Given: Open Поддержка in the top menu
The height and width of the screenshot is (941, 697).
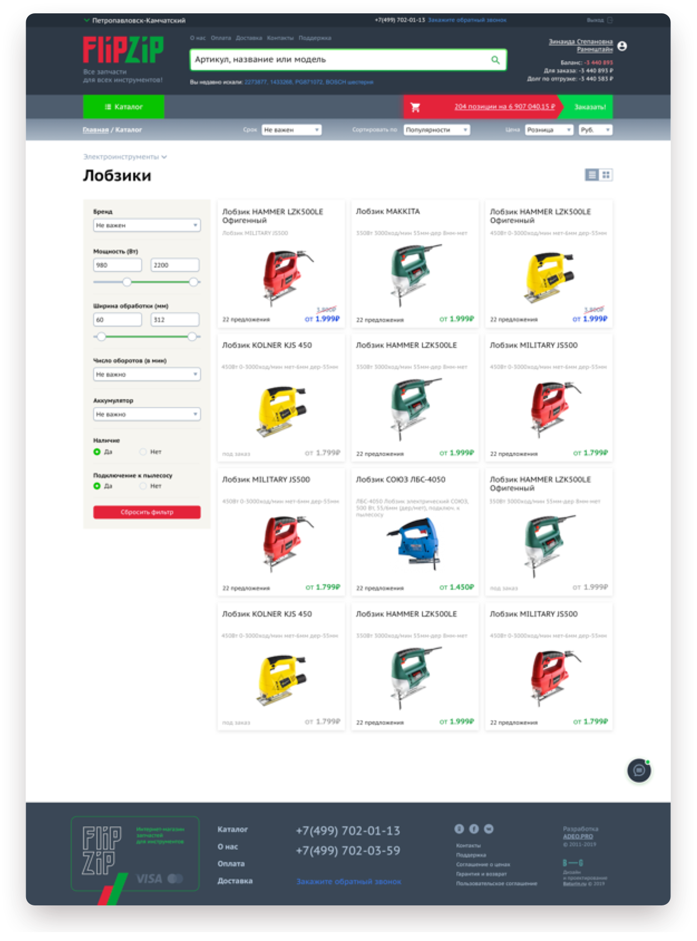Looking at the screenshot, I should point(315,38).
